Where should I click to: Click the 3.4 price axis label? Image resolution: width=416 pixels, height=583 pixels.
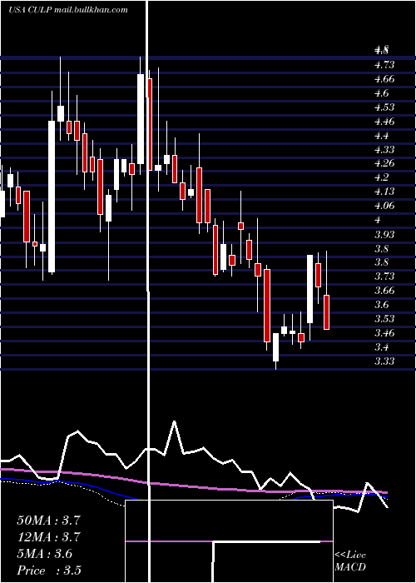pyautogui.click(x=382, y=347)
